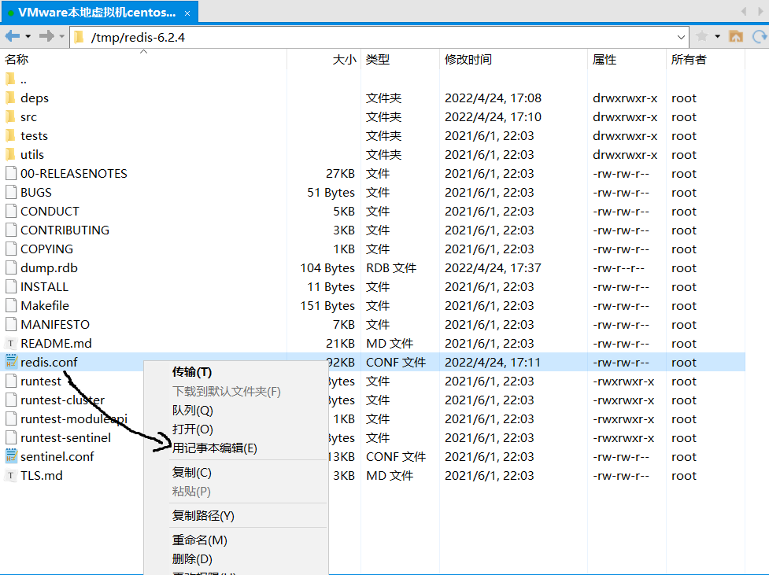This screenshot has height=575, width=769.
Task: Select the src folder icon
Action: point(10,116)
